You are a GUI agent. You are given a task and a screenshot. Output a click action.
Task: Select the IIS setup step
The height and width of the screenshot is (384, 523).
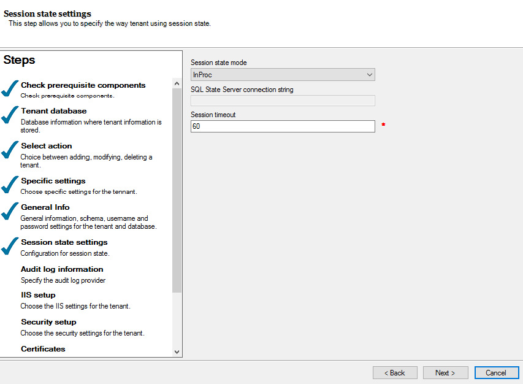pyautogui.click(x=37, y=295)
